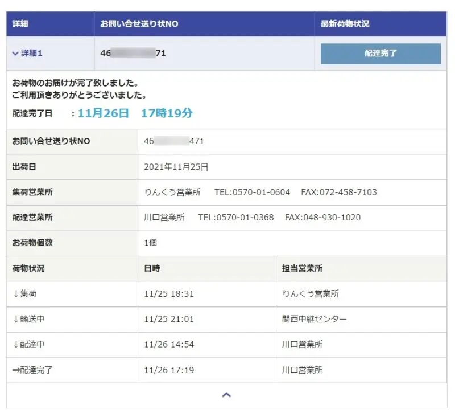Click the 最新荷物状況 column header
Viewport: 455px width, 417px height.
click(x=345, y=24)
